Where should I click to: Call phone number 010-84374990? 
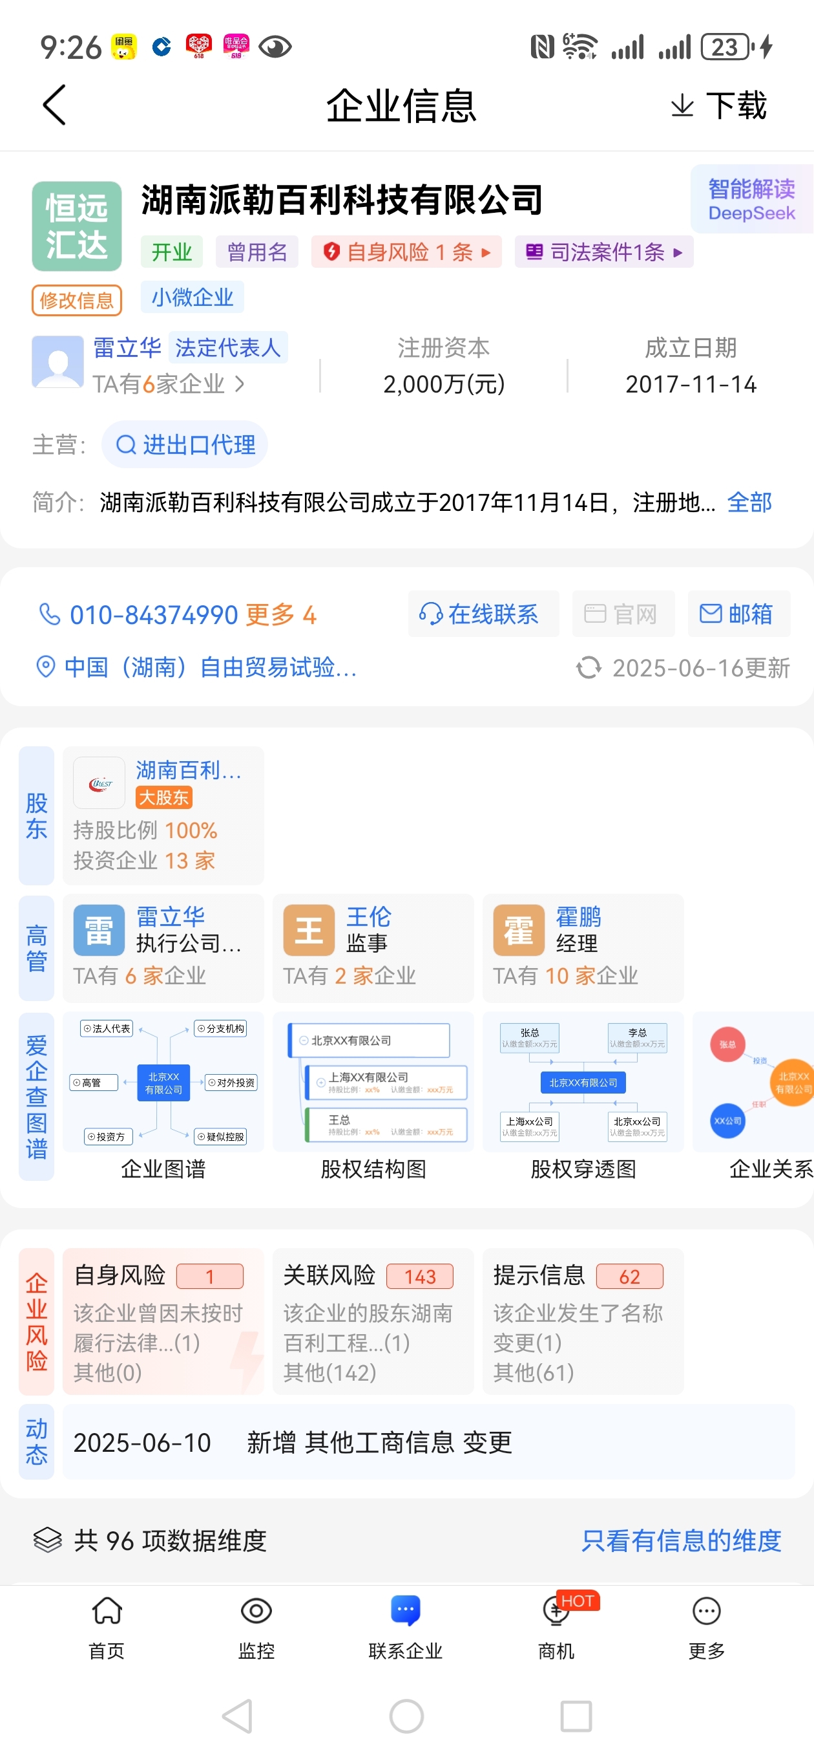coord(154,614)
